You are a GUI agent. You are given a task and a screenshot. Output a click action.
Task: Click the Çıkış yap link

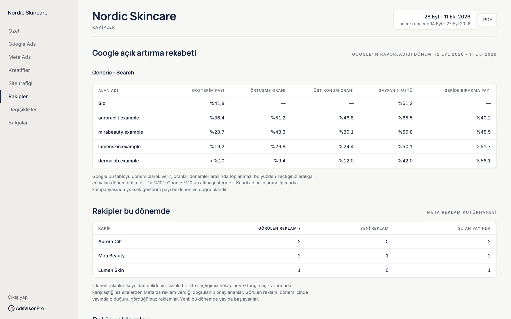[x=18, y=297]
